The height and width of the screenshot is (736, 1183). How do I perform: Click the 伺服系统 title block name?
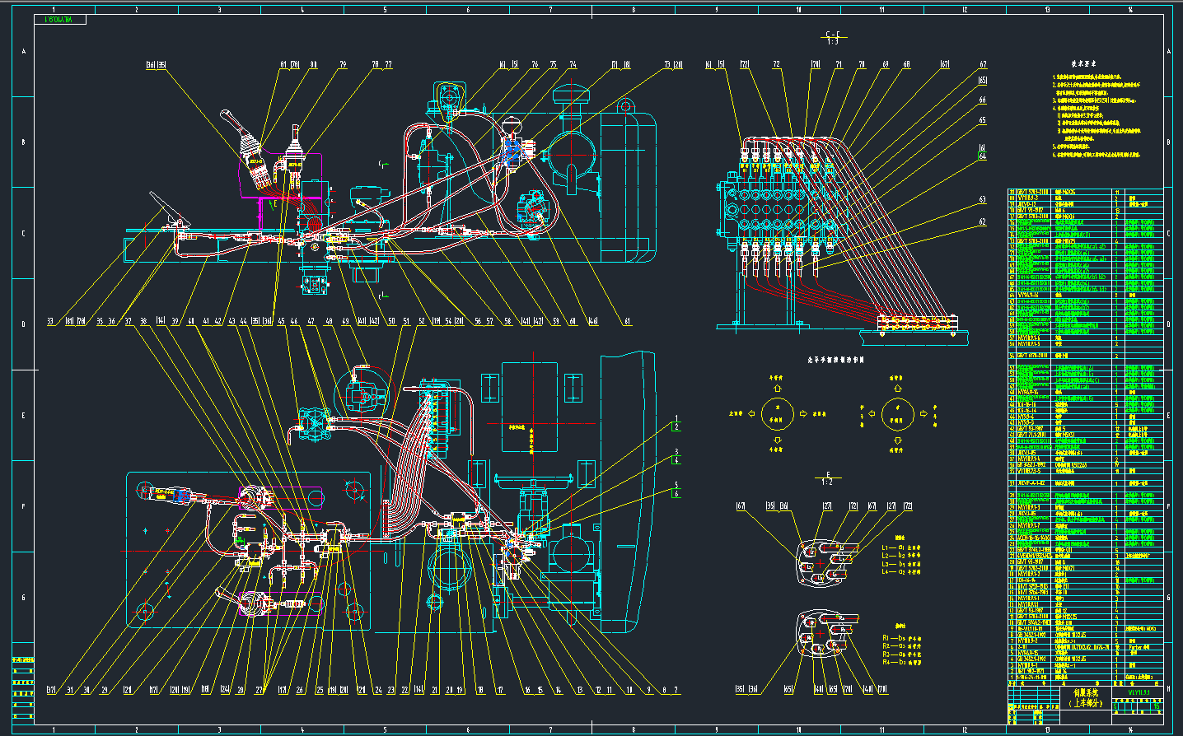[x=1086, y=693]
